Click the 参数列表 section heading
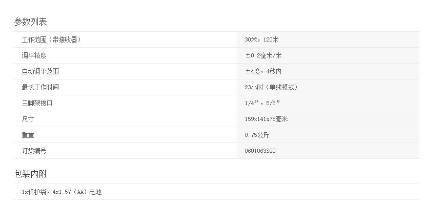426x203 pixels. [x=30, y=22]
